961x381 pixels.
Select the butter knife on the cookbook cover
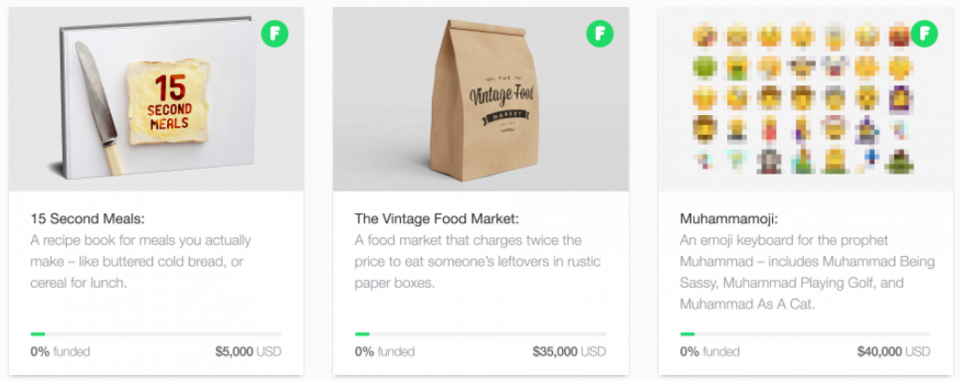[x=100, y=108]
